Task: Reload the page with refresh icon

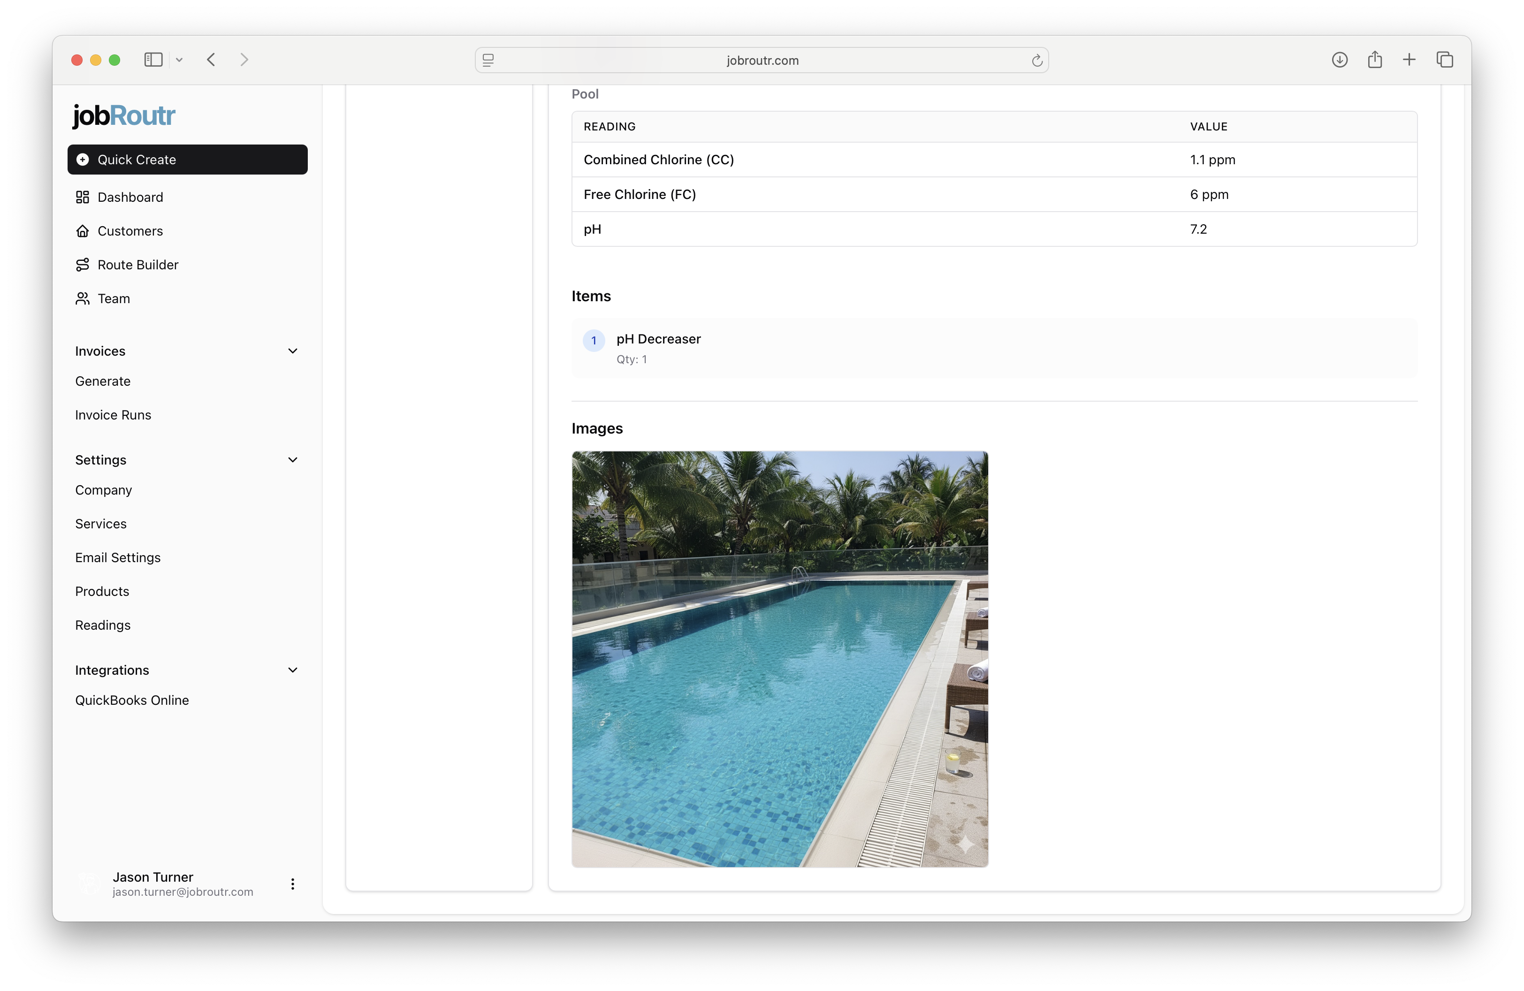Action: point(1036,61)
